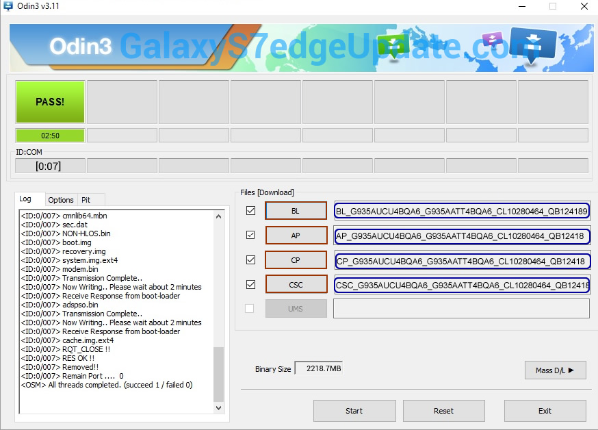Select log line 'sec.dat'
The image size is (598, 430).
pos(54,225)
